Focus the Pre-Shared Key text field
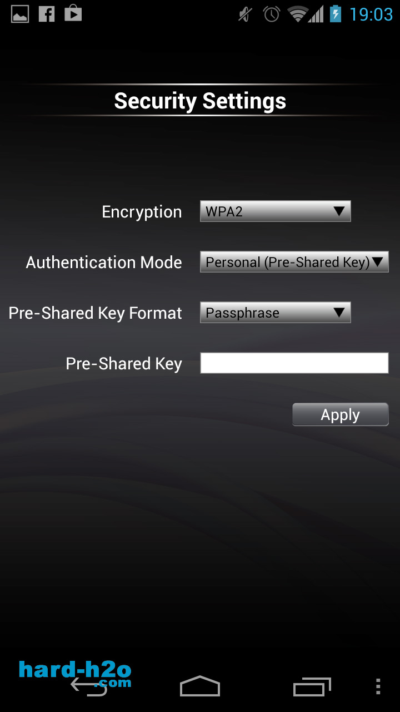 [294, 363]
